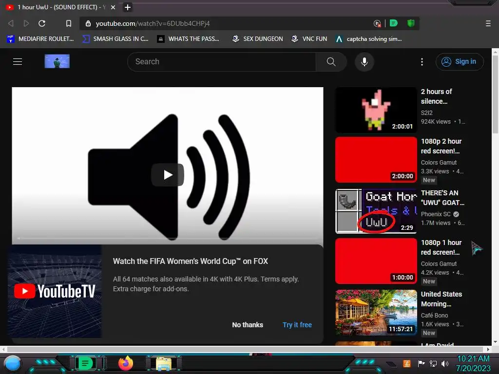Open VNC FUN bookmark
The width and height of the screenshot is (499, 374).
[x=309, y=39]
